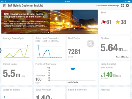Open Sales Lead Conversion Rate tile
Image resolution: width=132 pixels, height=99 pixels.
click(50, 48)
